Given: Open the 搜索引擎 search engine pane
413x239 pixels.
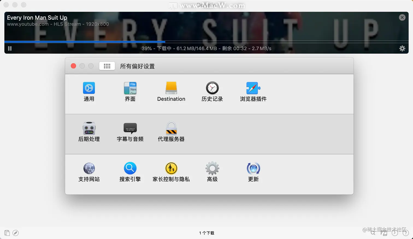Looking at the screenshot, I should click(x=130, y=172).
